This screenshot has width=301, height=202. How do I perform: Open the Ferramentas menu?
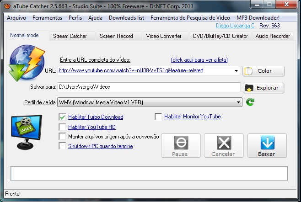coord(47,18)
